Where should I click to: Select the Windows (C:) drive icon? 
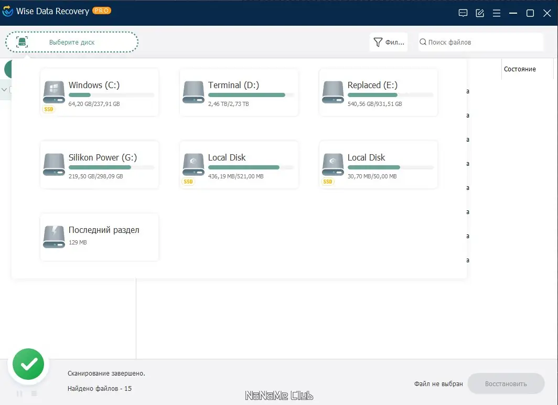click(53, 92)
